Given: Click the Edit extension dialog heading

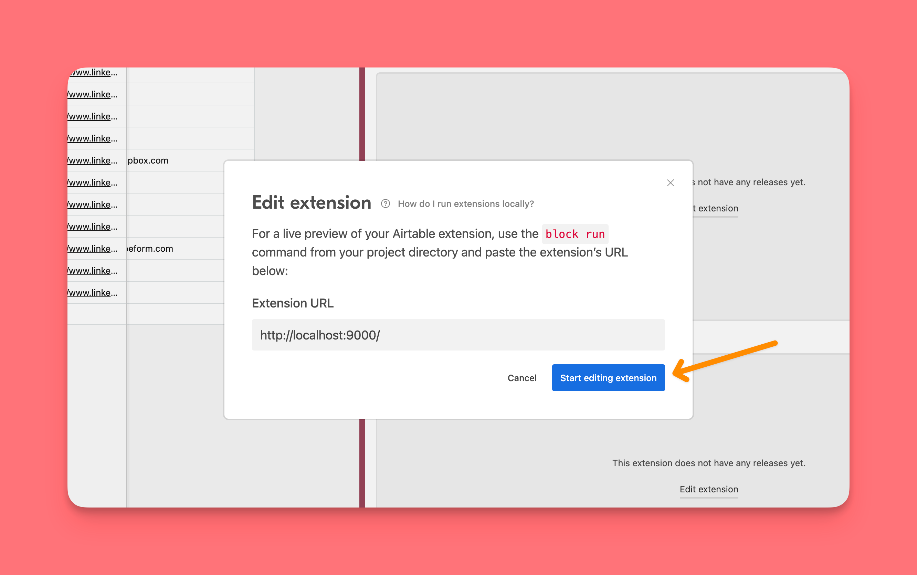Looking at the screenshot, I should [x=312, y=202].
